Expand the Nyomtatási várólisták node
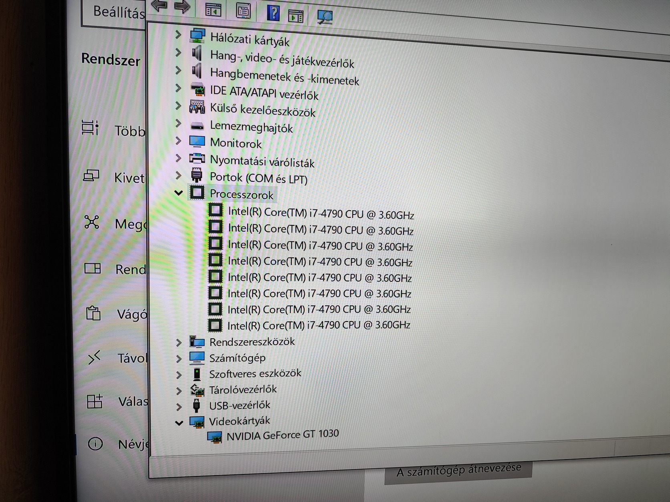 point(178,158)
